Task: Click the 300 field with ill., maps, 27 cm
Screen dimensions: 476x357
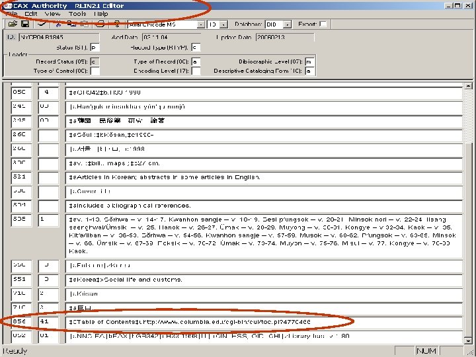Action: click(x=264, y=164)
